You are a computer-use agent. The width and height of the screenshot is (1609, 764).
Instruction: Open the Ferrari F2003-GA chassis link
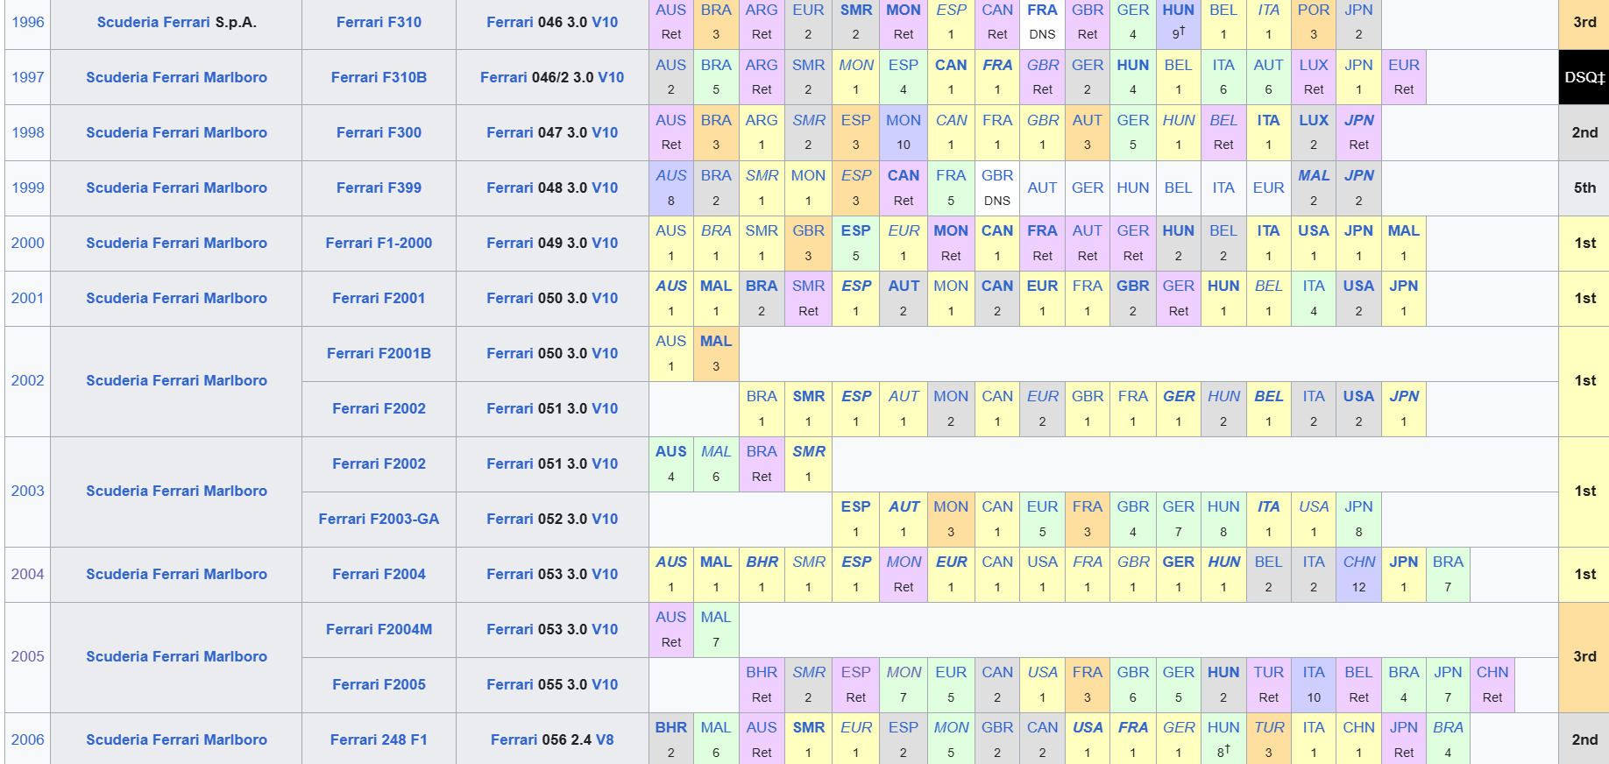(379, 519)
